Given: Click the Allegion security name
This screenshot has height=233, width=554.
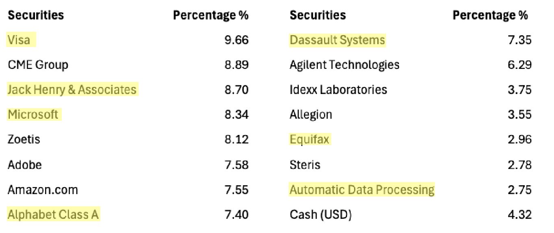Looking at the screenshot, I should pos(311,115).
